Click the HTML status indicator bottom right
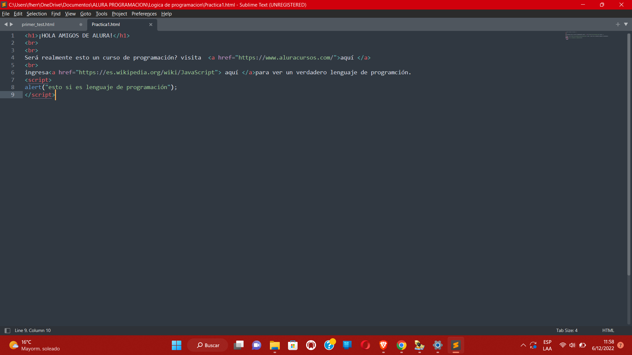Image resolution: width=632 pixels, height=355 pixels. [609, 330]
